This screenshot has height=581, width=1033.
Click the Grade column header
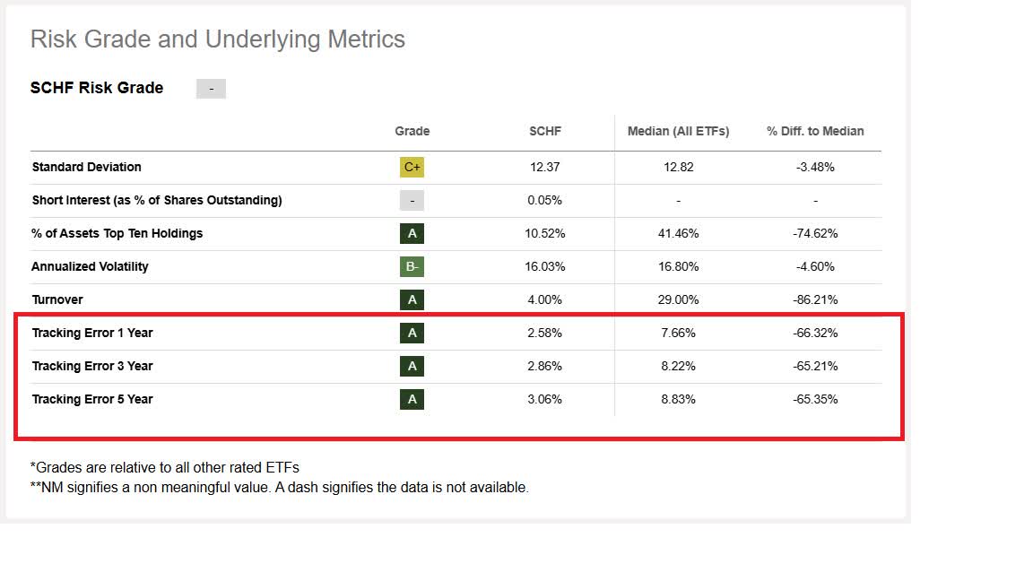pos(412,131)
